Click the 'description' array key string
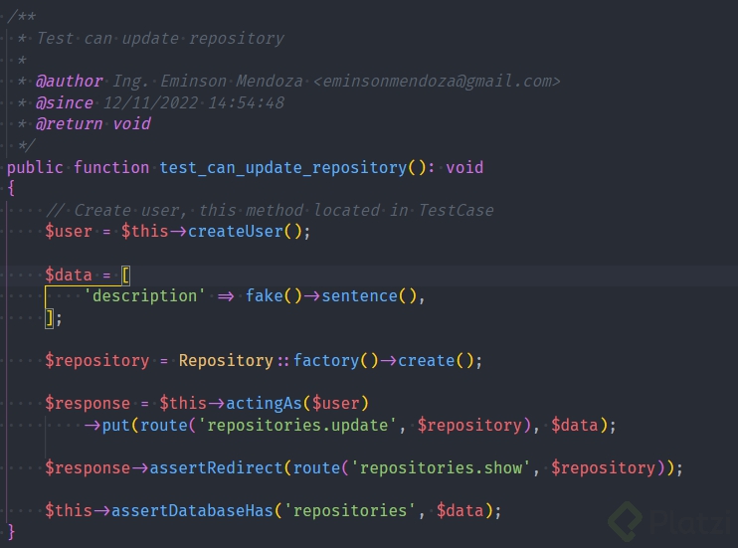 144,296
